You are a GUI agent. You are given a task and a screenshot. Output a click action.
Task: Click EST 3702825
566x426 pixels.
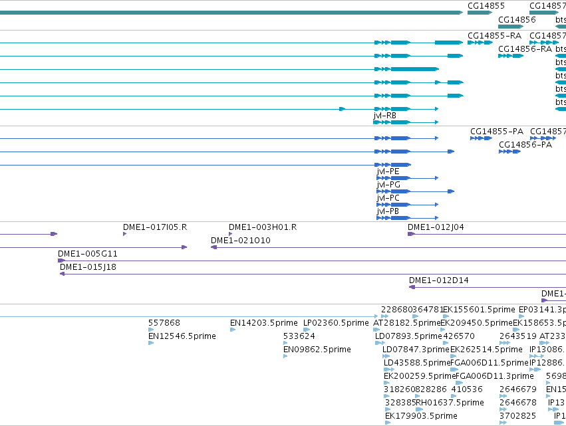click(x=517, y=416)
